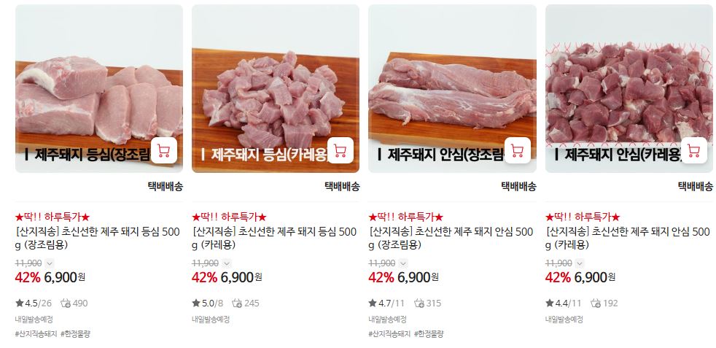
Task: Click purchase count icon showing 490
Action: coord(66,303)
